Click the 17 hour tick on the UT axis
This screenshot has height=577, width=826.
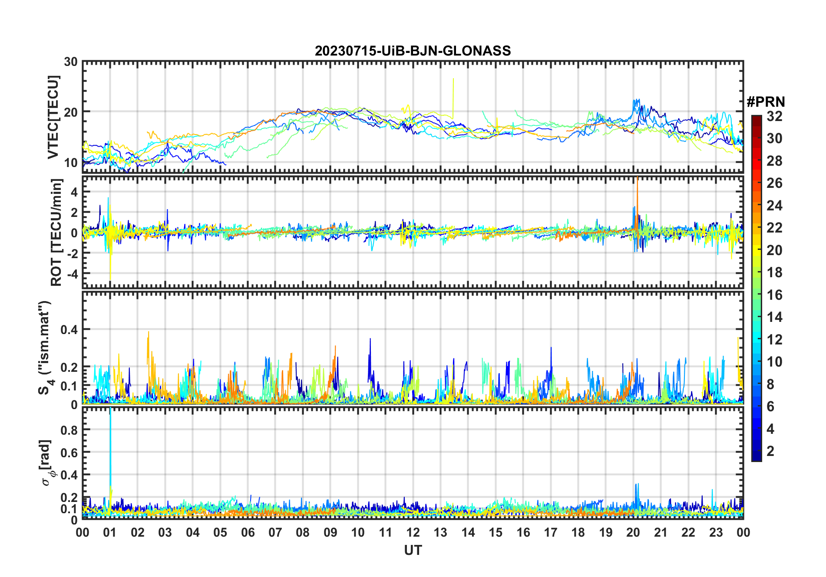pos(551,532)
